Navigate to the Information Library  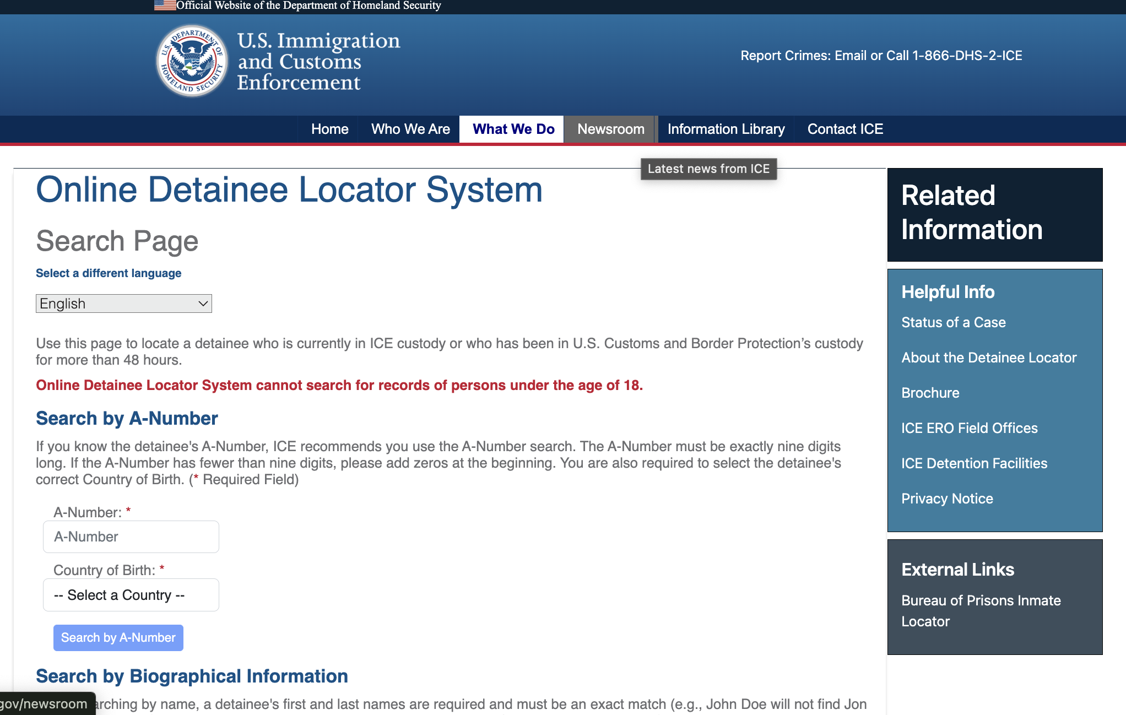[x=726, y=129]
